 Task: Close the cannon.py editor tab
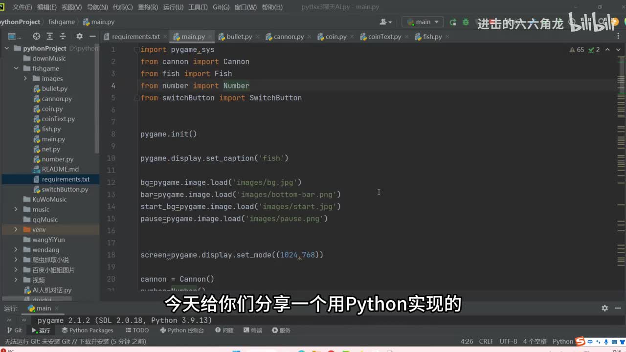click(310, 37)
